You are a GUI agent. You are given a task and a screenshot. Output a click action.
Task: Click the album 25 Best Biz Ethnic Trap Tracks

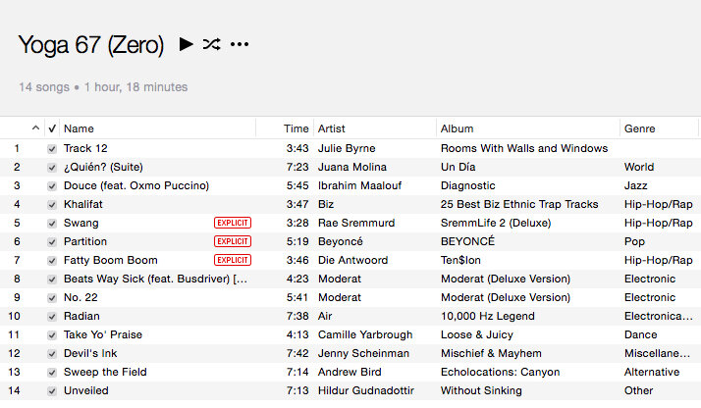(x=519, y=204)
